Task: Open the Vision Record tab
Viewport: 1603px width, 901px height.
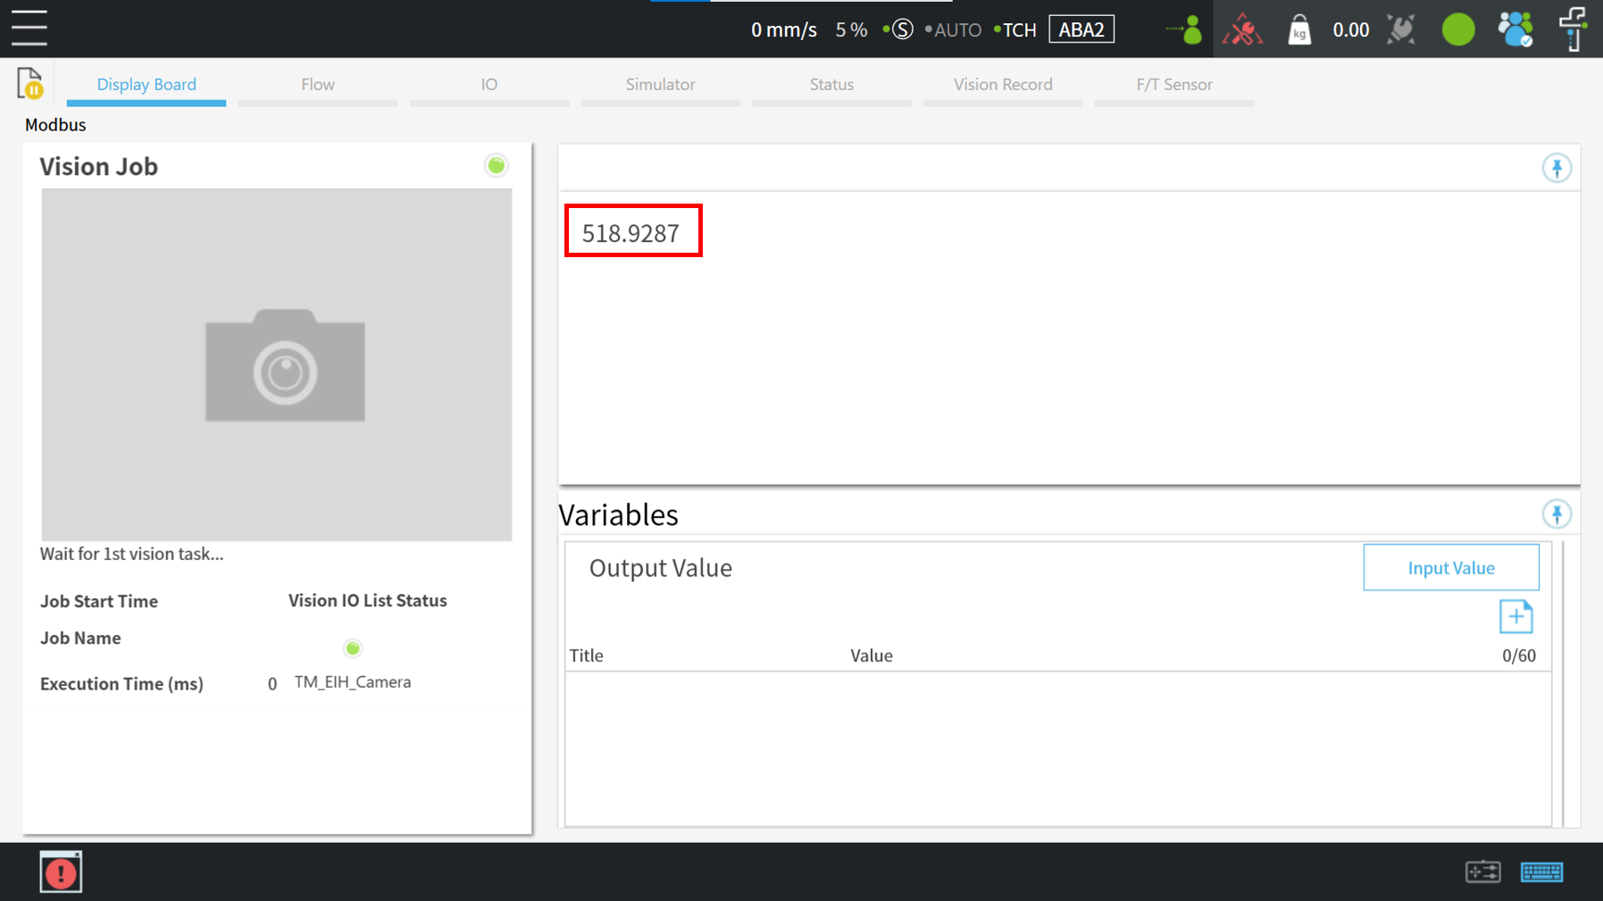Action: [1002, 85]
